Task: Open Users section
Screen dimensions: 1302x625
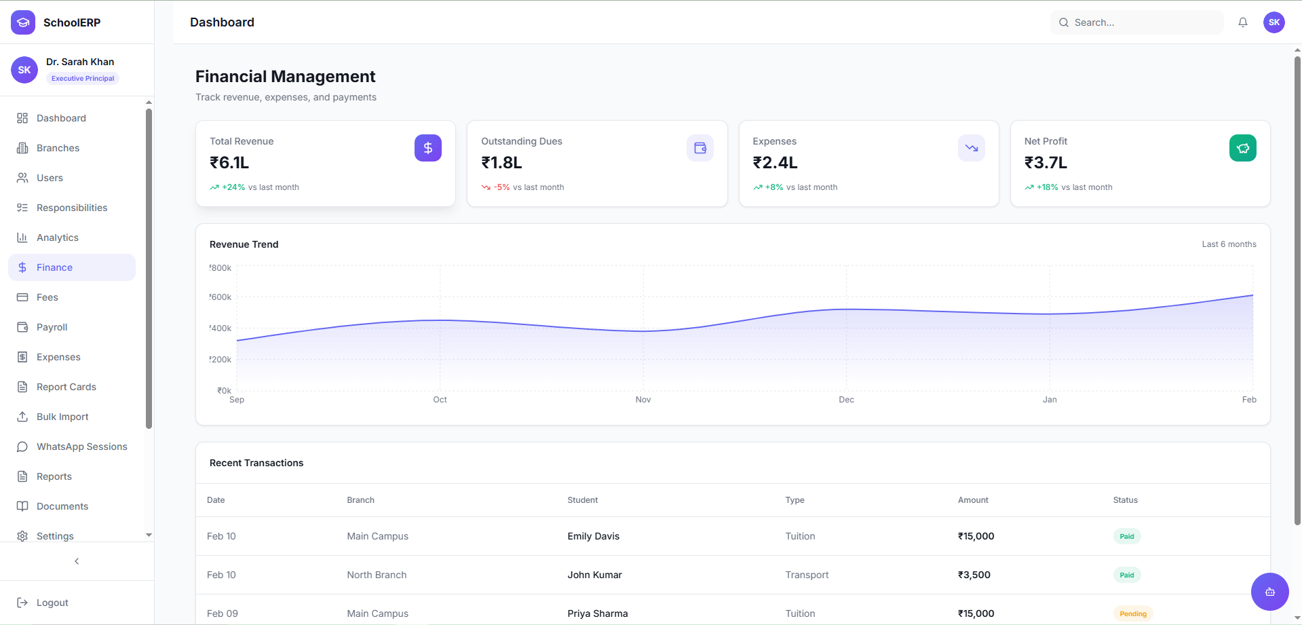Action: click(x=72, y=178)
